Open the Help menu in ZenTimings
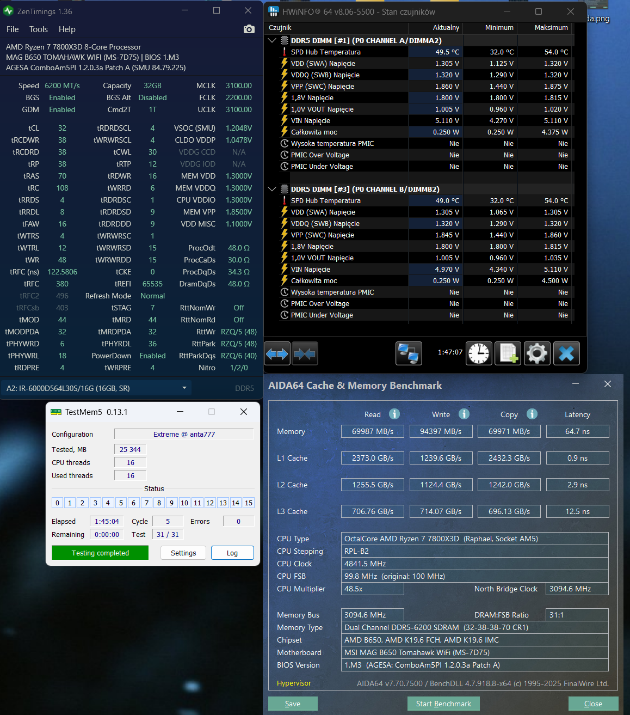 [67, 29]
